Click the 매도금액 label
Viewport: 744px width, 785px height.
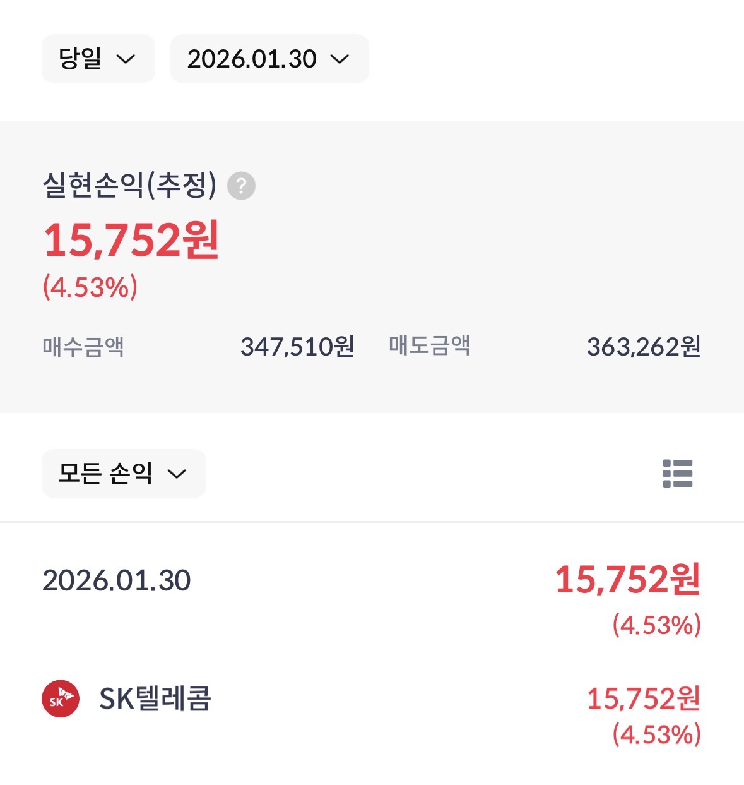click(429, 346)
